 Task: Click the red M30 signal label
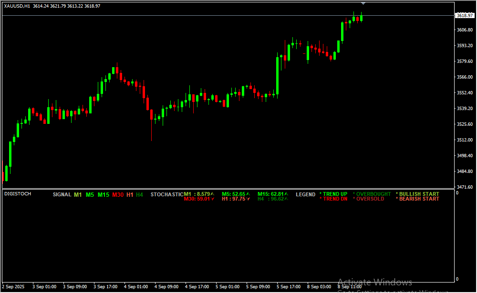point(118,195)
